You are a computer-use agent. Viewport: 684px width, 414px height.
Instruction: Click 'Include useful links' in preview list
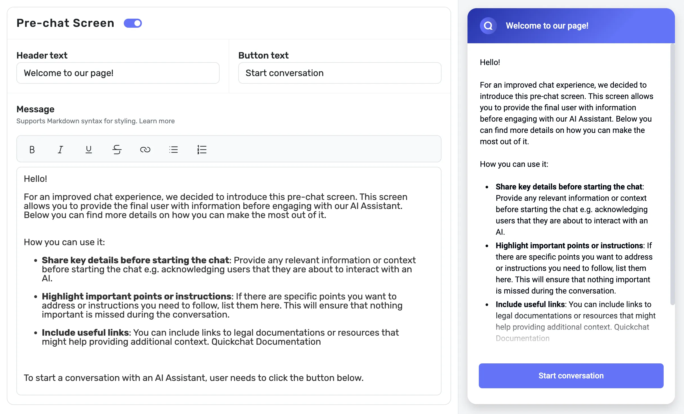tap(530, 304)
